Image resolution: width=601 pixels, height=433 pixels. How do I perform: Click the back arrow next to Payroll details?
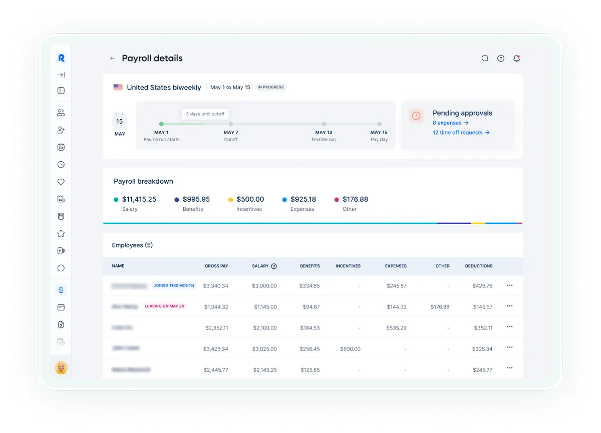[x=112, y=58]
